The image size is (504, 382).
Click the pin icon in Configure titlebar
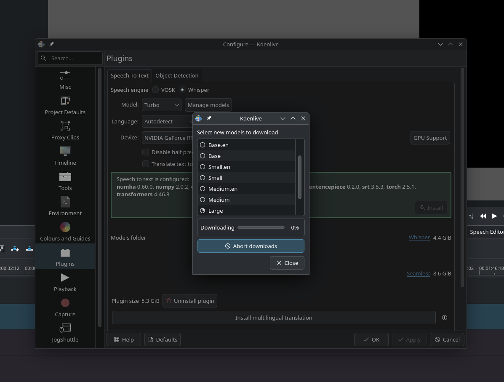[51, 44]
